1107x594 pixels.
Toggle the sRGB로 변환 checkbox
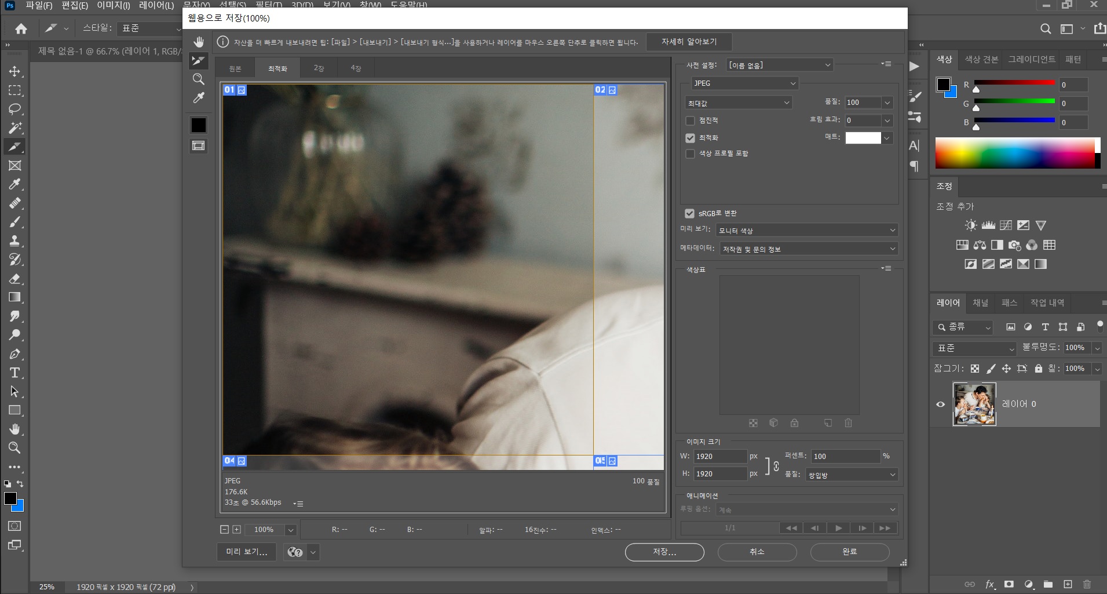tap(689, 213)
